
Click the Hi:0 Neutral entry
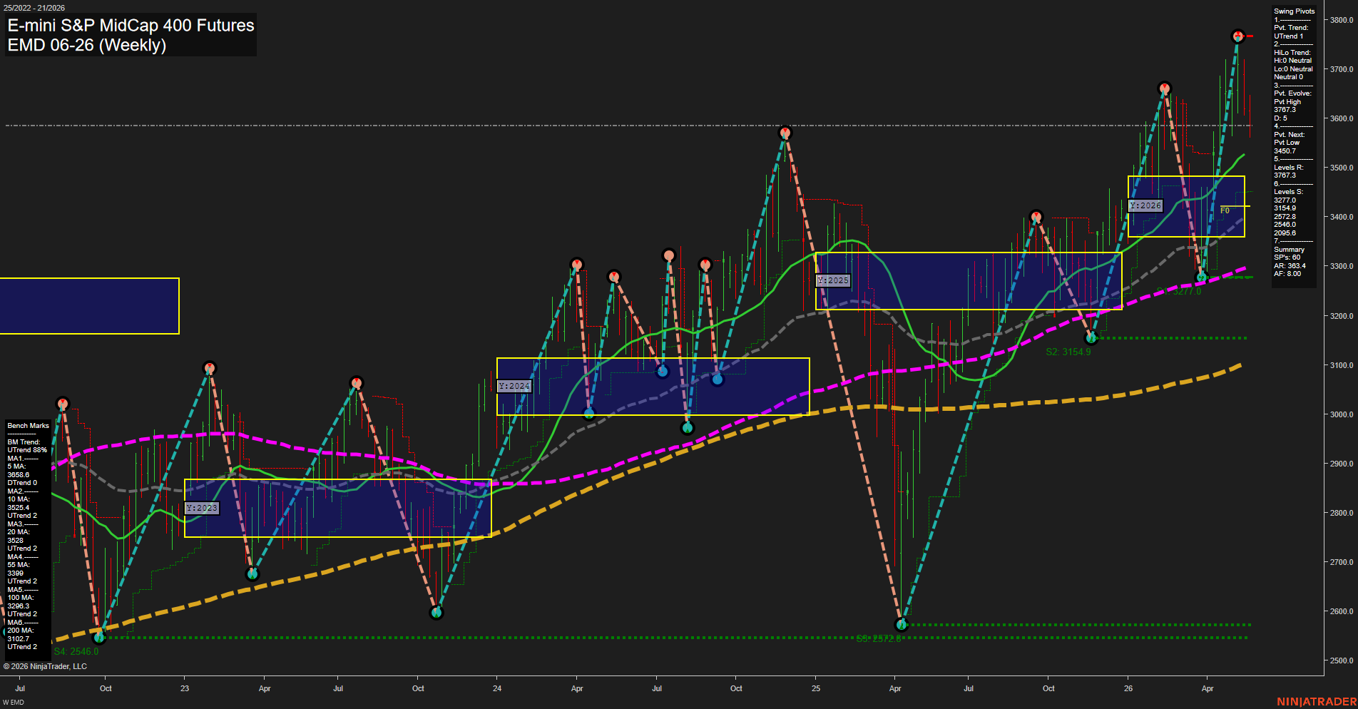[1292, 61]
